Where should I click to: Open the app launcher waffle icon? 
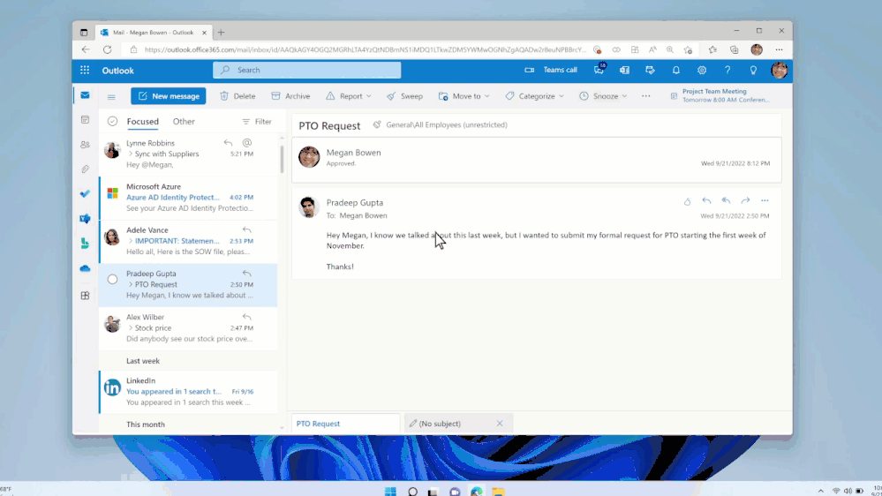(85, 71)
